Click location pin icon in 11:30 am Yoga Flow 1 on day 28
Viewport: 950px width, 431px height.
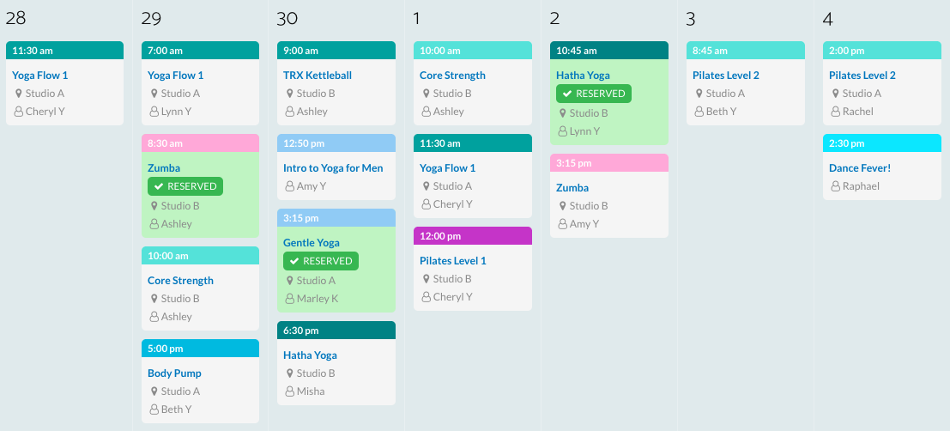[19, 94]
